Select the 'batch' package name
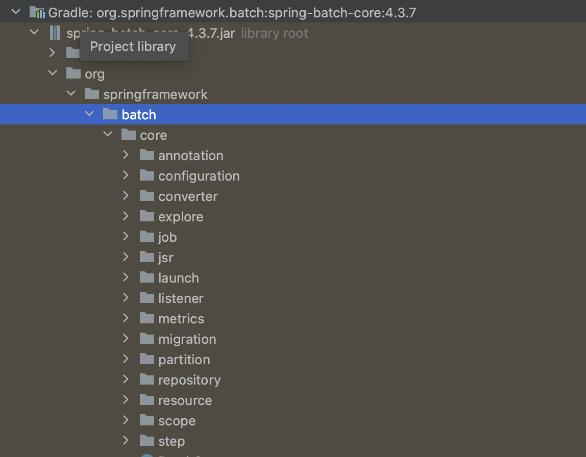The image size is (586, 457). (x=139, y=115)
